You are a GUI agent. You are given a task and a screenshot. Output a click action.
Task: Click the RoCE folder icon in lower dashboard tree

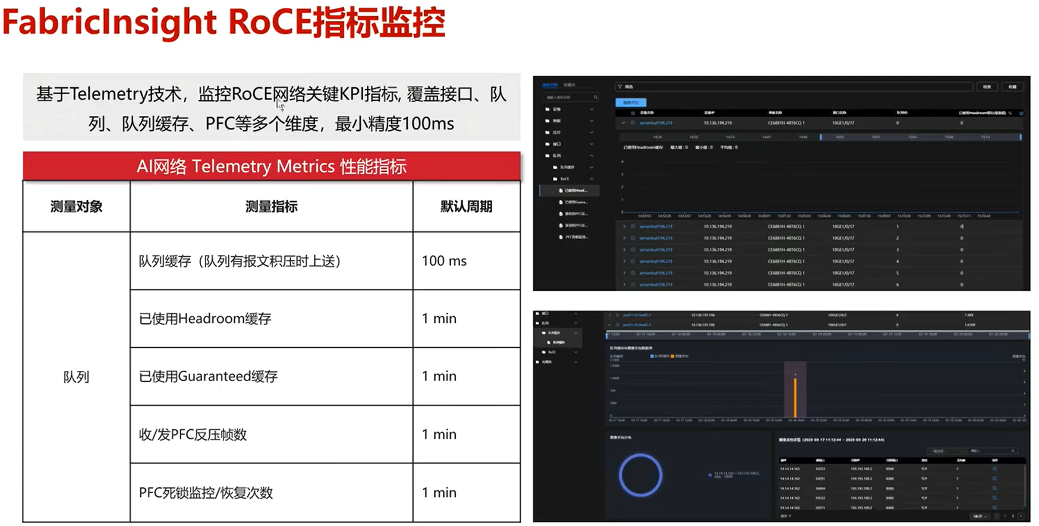pyautogui.click(x=543, y=352)
